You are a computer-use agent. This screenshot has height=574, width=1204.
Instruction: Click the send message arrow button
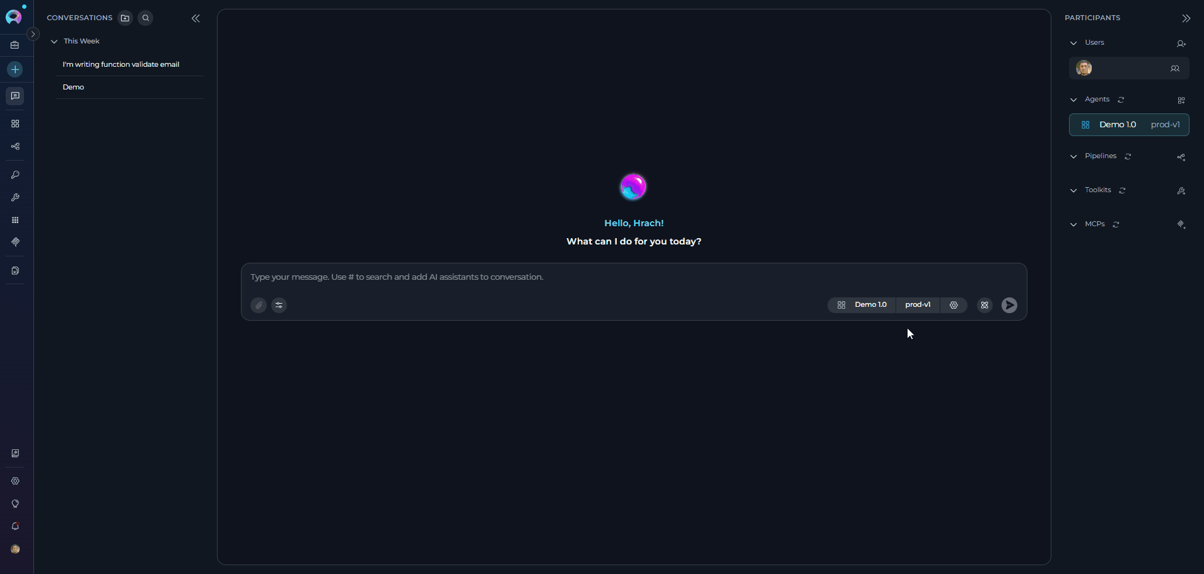1009,305
